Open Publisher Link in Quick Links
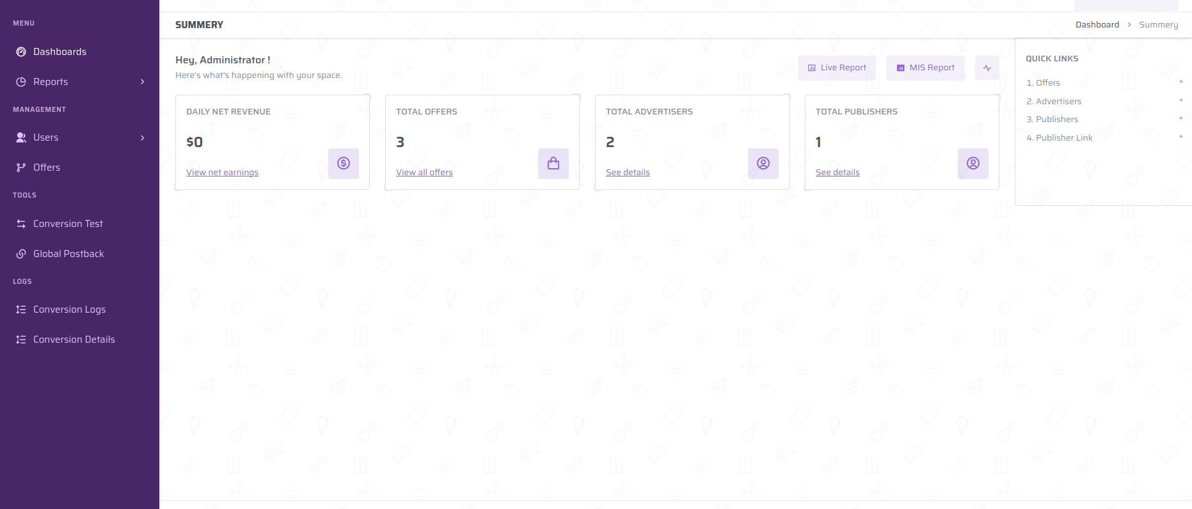 pyautogui.click(x=1063, y=138)
